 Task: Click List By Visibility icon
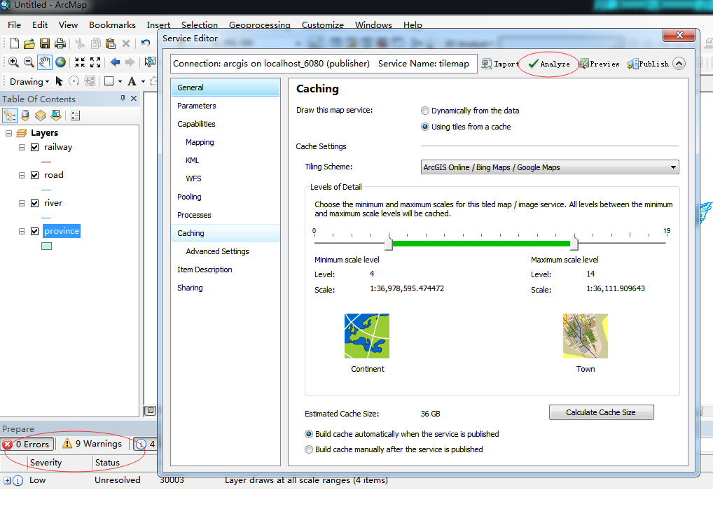(41, 115)
